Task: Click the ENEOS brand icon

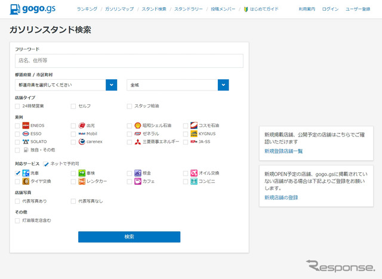Action: click(x=26, y=126)
